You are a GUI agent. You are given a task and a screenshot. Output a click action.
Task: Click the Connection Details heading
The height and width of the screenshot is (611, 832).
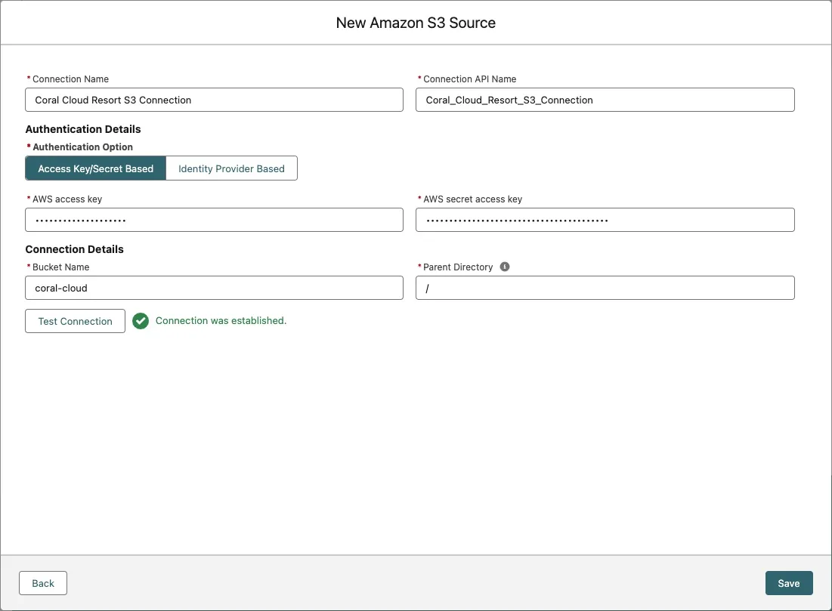[x=74, y=249]
